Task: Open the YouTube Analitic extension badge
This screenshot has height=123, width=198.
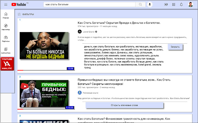Action: 7,64
